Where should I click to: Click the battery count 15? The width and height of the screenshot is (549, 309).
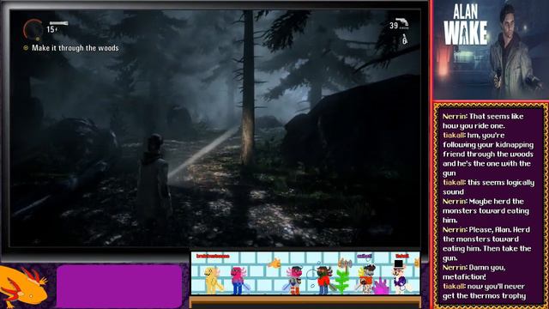tap(51, 30)
